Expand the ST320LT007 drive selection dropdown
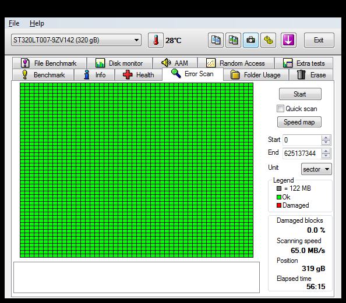 [x=76, y=40]
